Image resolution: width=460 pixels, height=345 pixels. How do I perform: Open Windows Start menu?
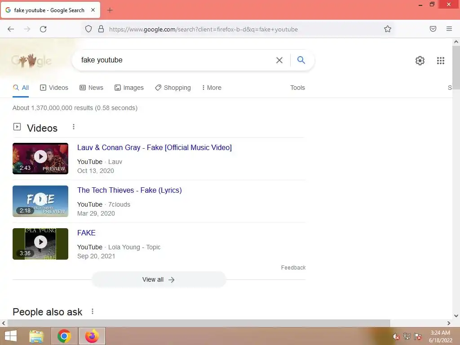click(x=11, y=336)
